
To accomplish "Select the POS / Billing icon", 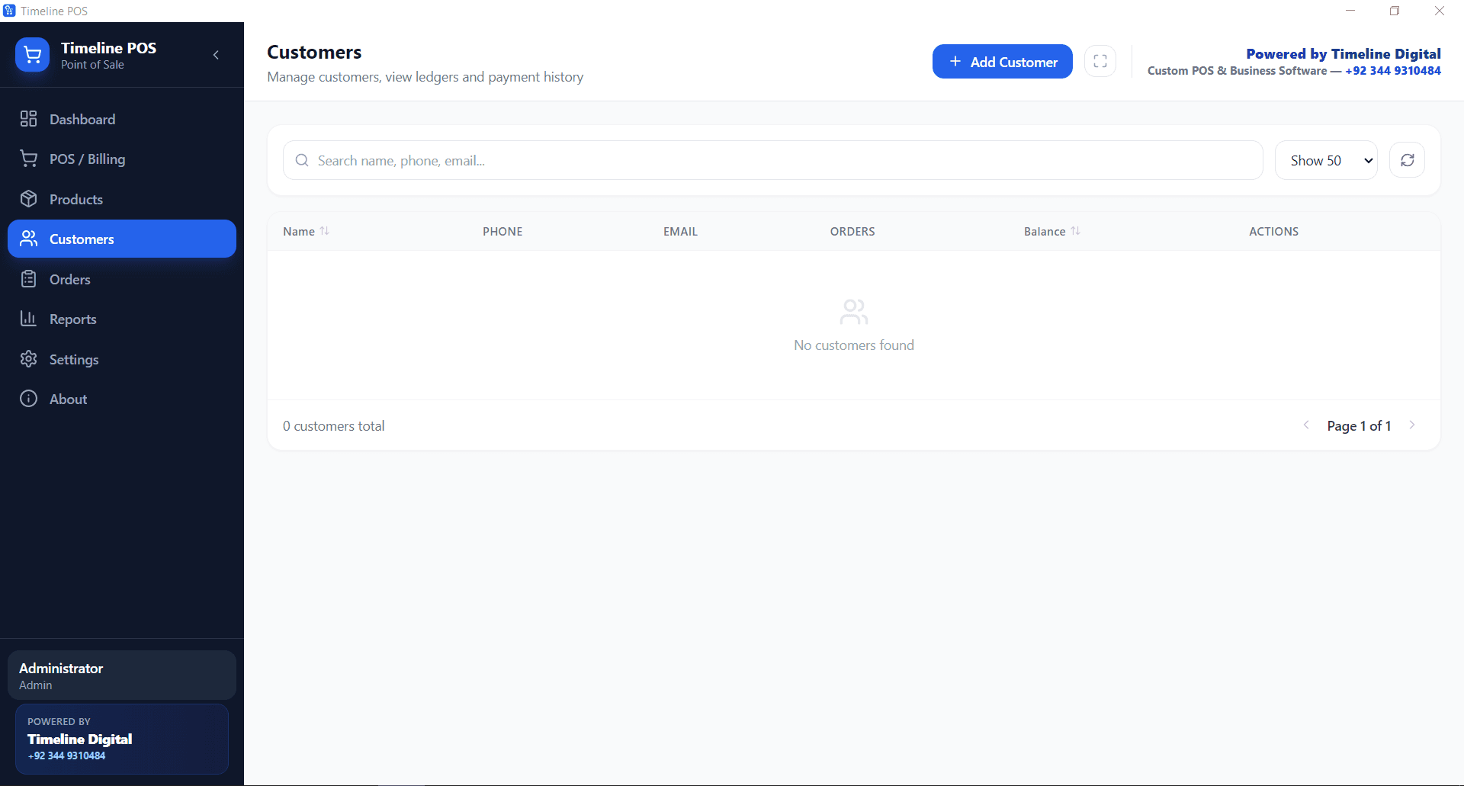I will 29,159.
